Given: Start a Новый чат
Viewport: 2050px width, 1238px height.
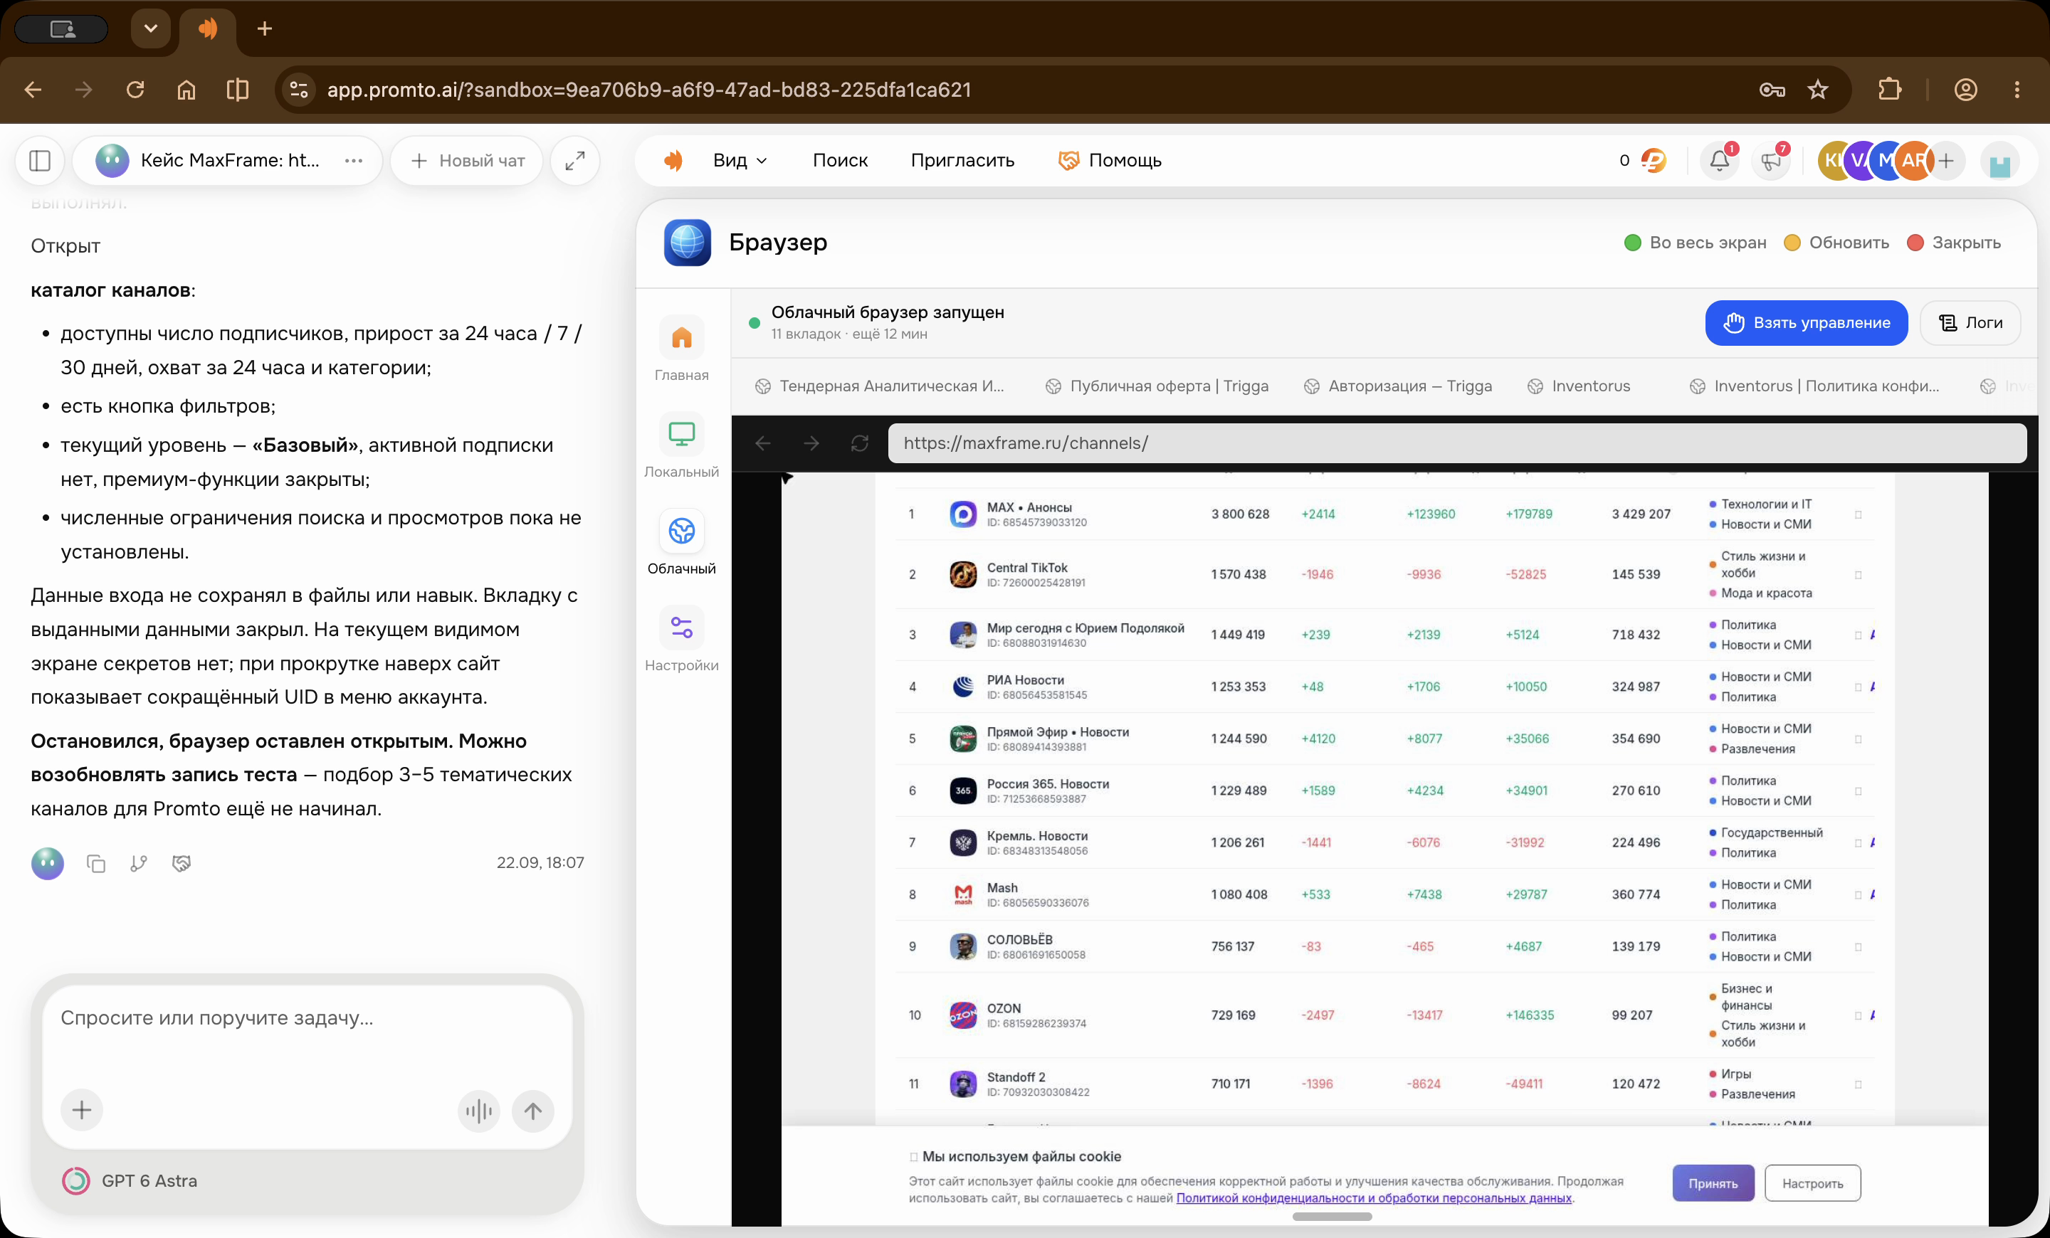Looking at the screenshot, I should [467, 161].
